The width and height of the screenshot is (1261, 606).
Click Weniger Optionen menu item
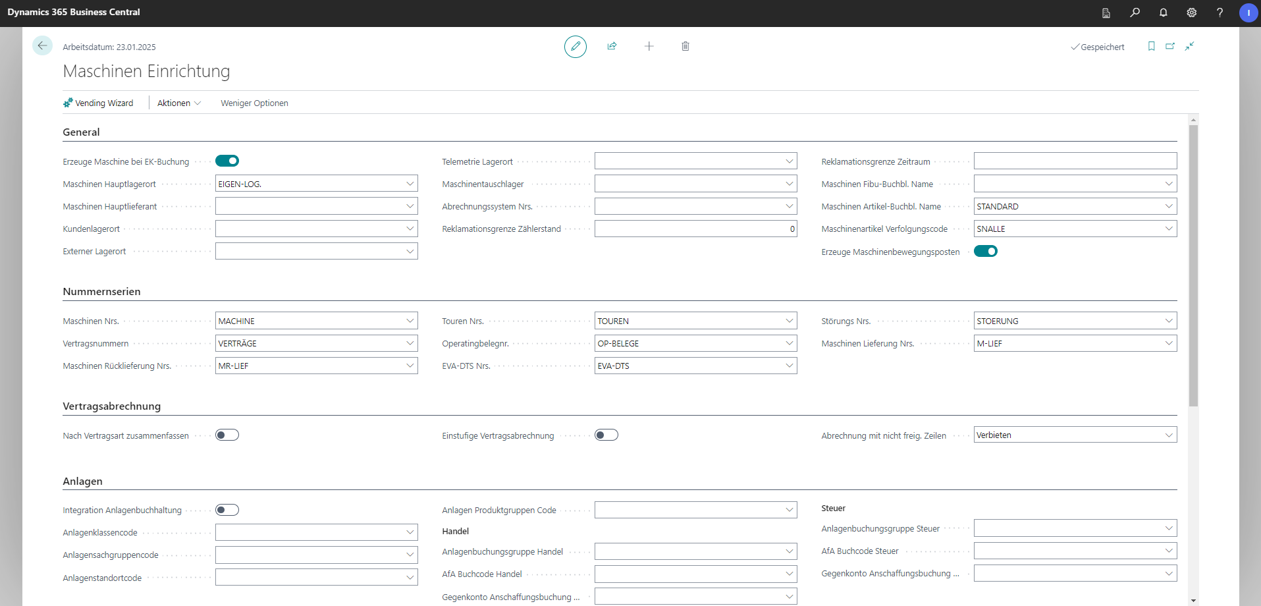254,103
